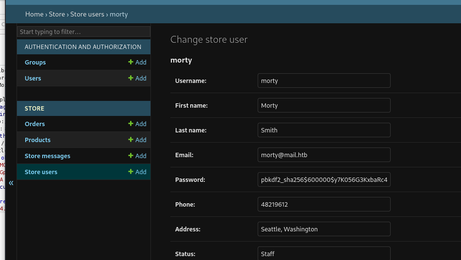461x260 pixels.
Task: Click into the Username field
Action: 324,81
